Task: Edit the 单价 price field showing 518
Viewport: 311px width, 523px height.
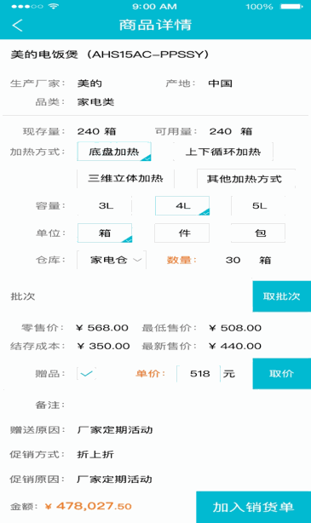Action: (x=199, y=374)
